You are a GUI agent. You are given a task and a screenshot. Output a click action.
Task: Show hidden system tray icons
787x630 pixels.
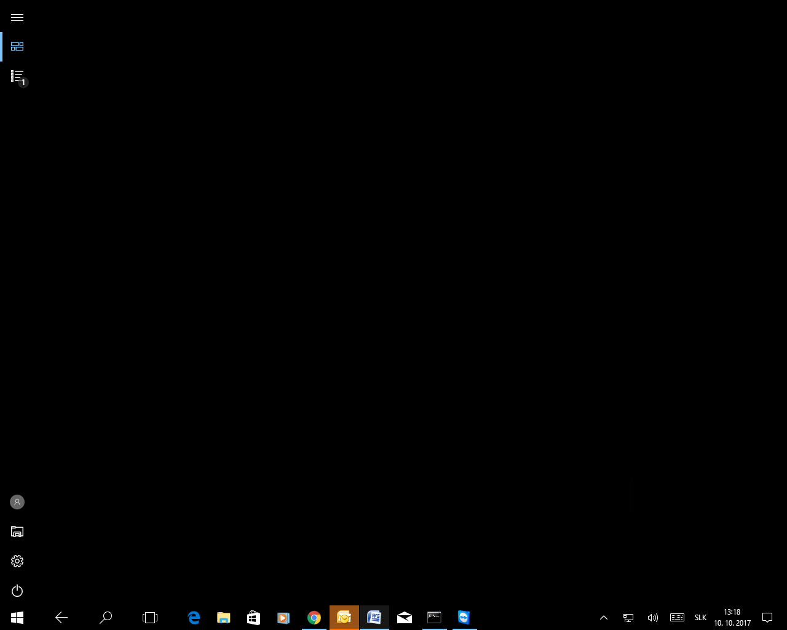[604, 618]
